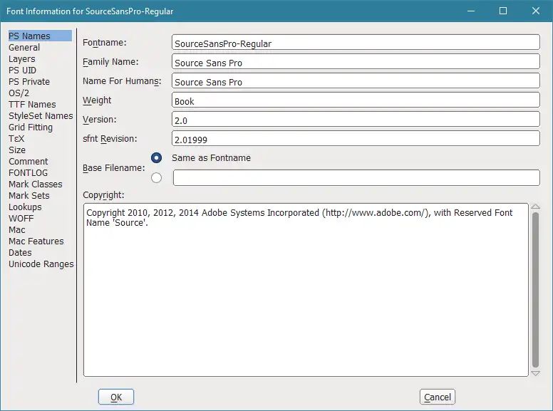553x411 pixels.
Task: Open StyleSet Names section
Action: point(41,116)
